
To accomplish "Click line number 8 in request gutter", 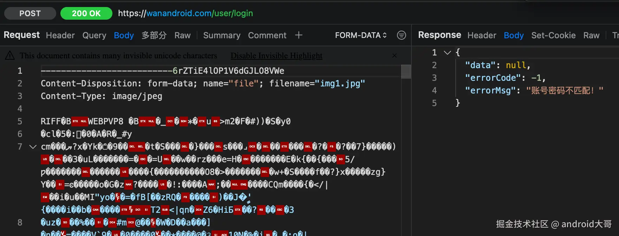I will pyautogui.click(x=20, y=222).
